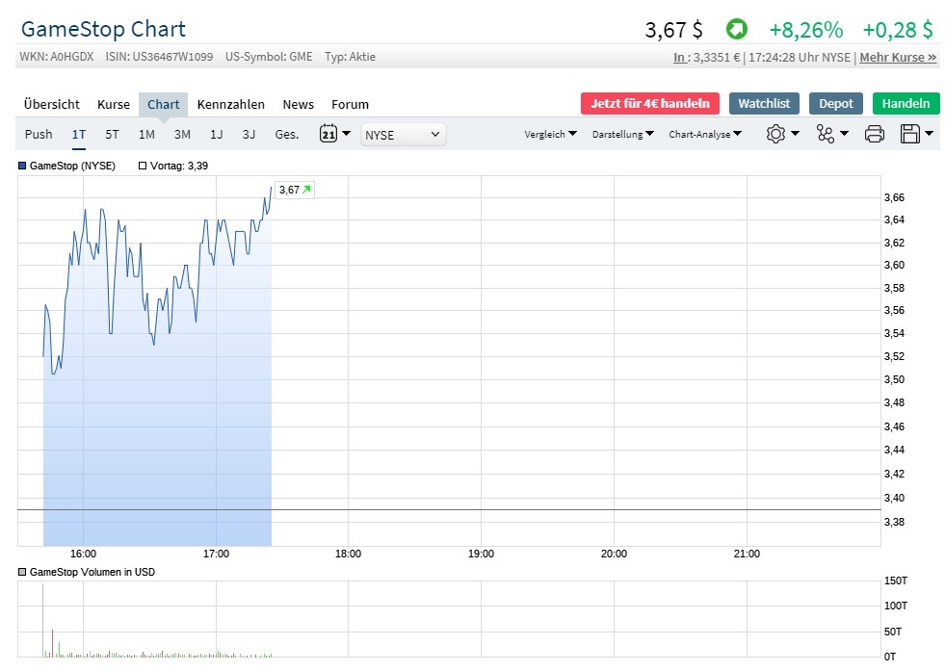Switch to the Kennzahlen tab
The width and height of the screenshot is (945, 671).
point(231,104)
